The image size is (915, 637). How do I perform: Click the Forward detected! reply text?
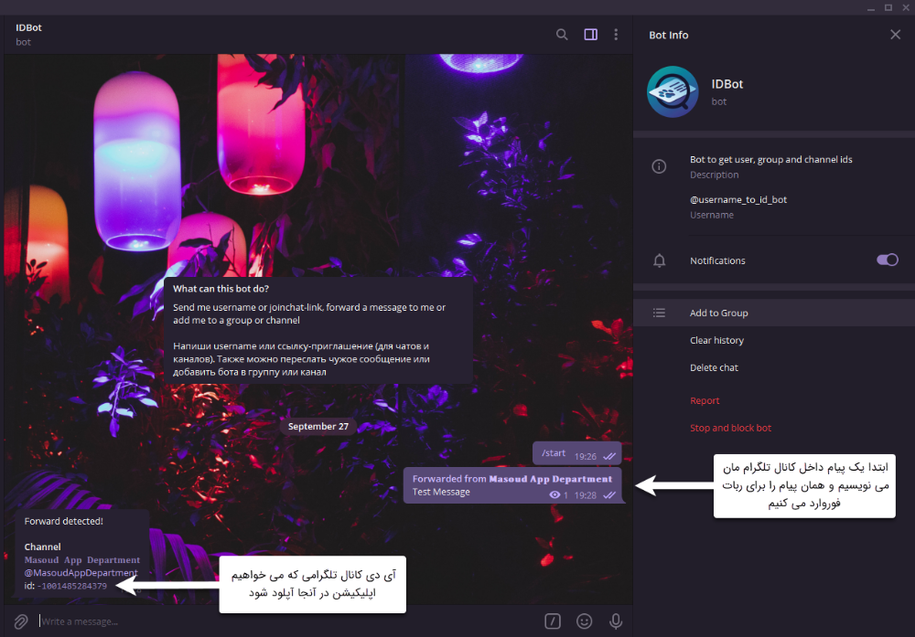[x=64, y=521]
